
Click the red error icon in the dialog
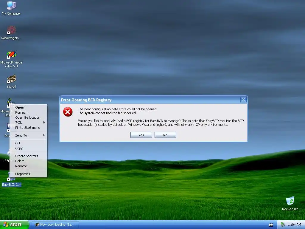click(x=68, y=112)
